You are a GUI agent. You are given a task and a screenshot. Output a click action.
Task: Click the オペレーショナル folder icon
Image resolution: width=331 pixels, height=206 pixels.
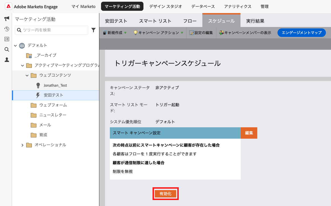tap(29, 145)
